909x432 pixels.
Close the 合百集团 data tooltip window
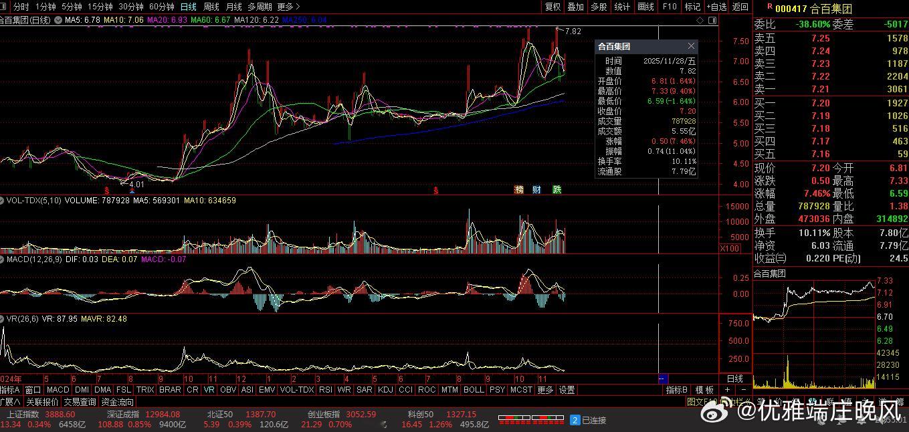pos(691,46)
